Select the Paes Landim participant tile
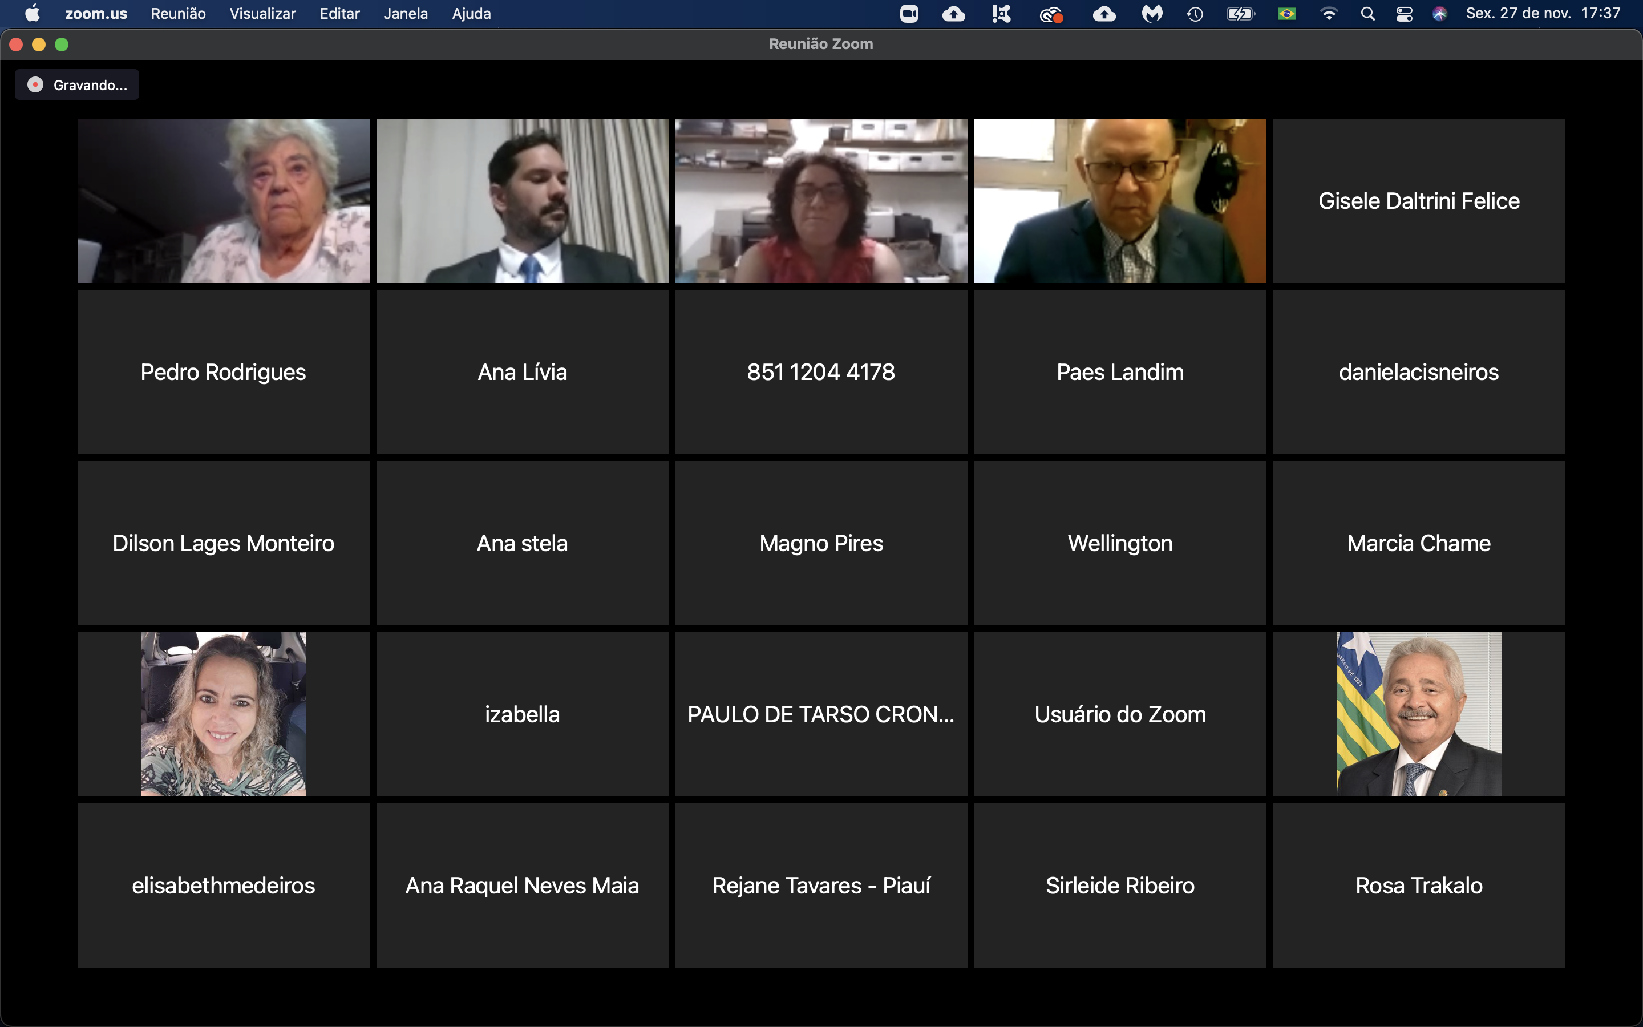Screen dimensions: 1643x1027 point(1119,371)
